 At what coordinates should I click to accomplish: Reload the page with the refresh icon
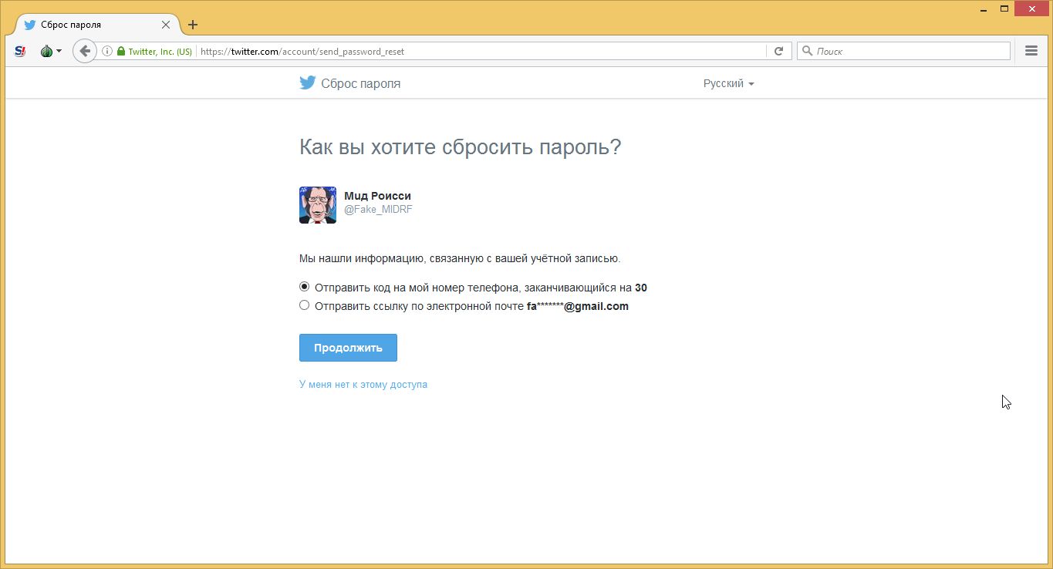(x=778, y=52)
